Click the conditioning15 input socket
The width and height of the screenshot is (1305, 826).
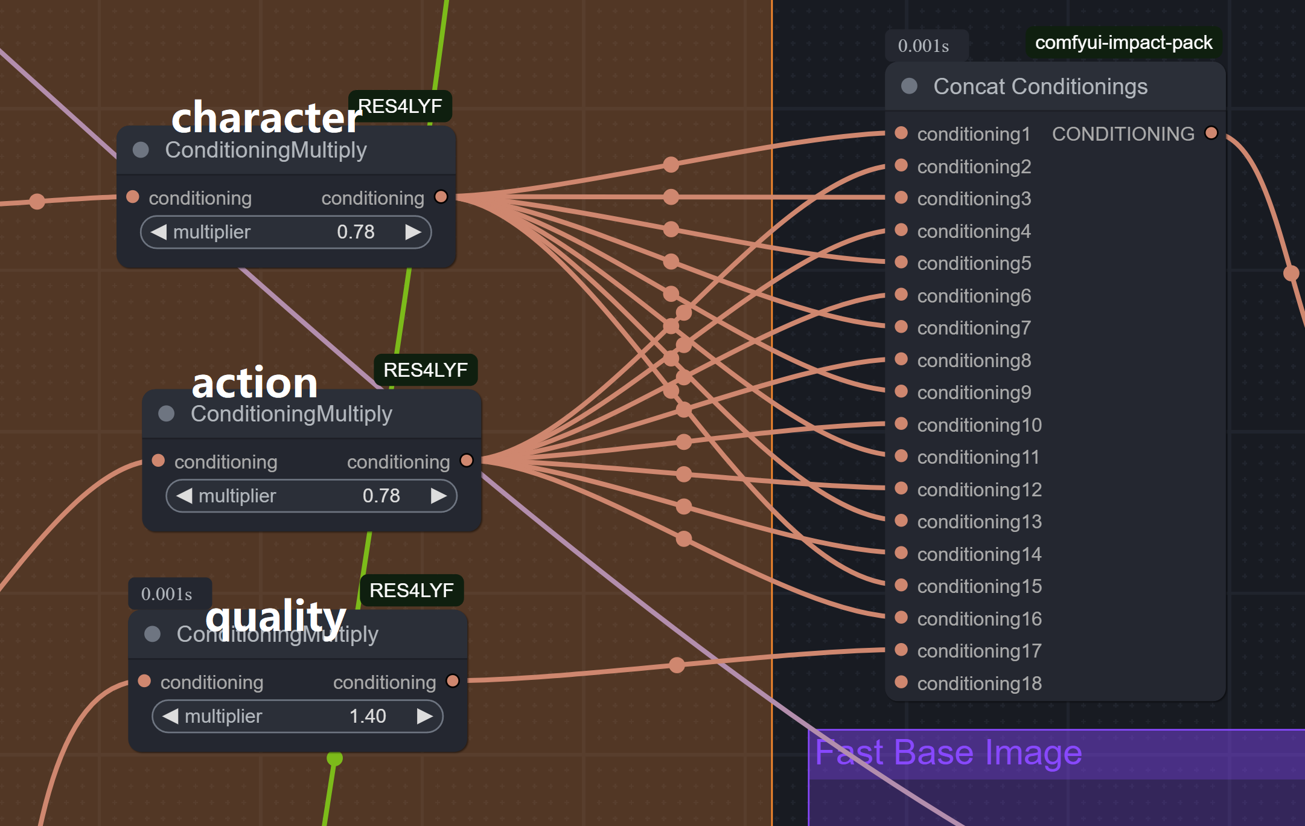tap(901, 585)
